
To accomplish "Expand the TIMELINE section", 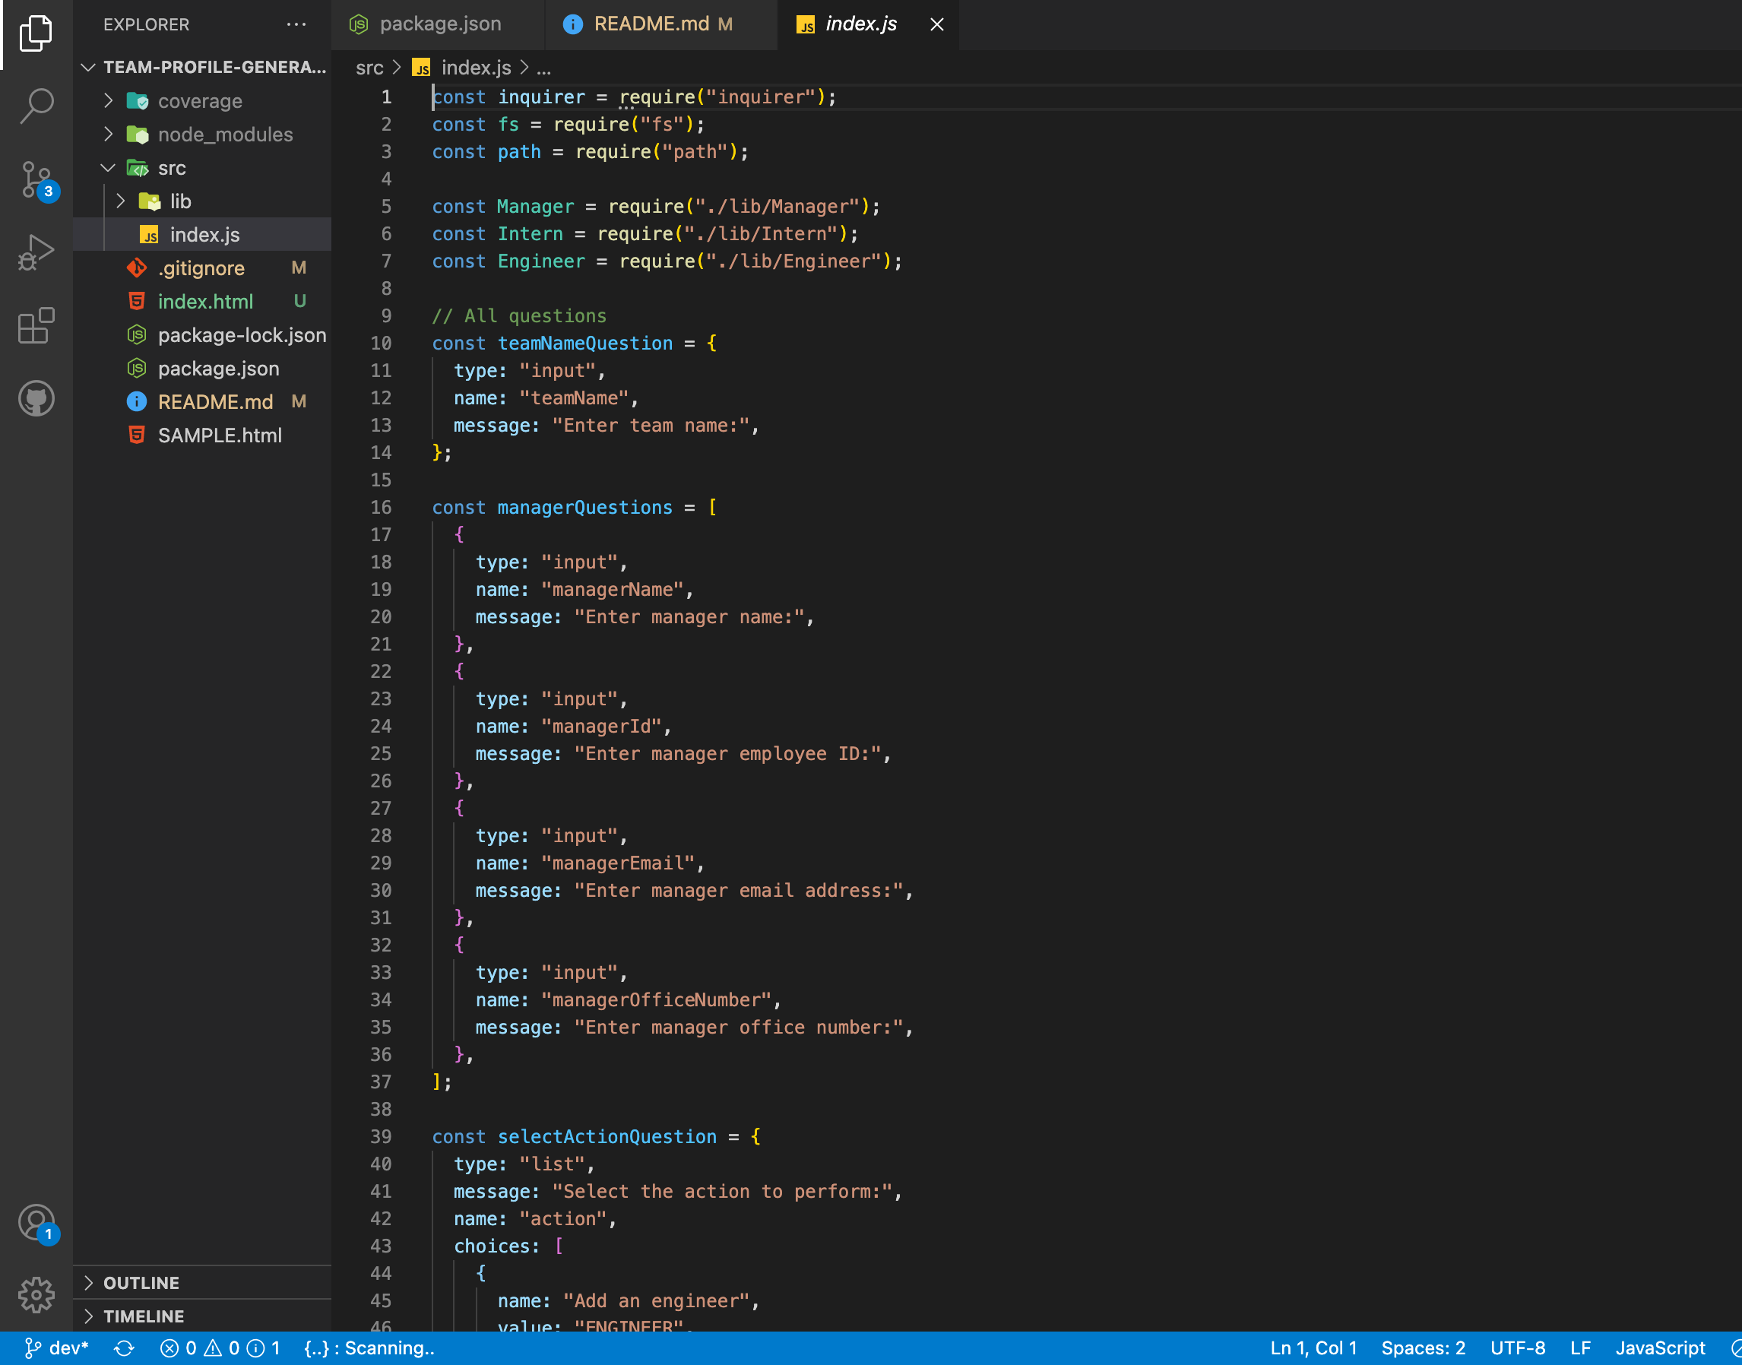I will [202, 1316].
